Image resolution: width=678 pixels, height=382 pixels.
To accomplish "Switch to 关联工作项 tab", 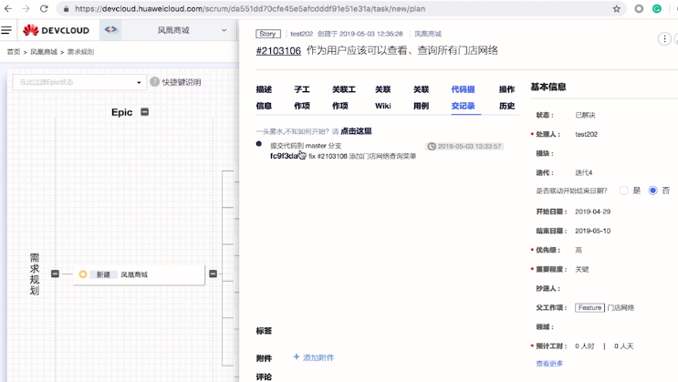I will click(x=344, y=98).
